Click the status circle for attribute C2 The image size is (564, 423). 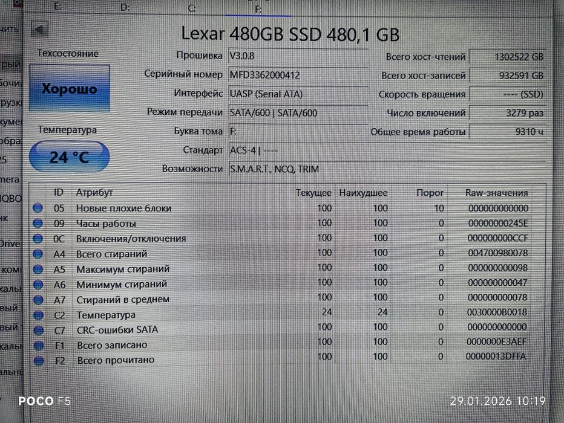[38, 315]
